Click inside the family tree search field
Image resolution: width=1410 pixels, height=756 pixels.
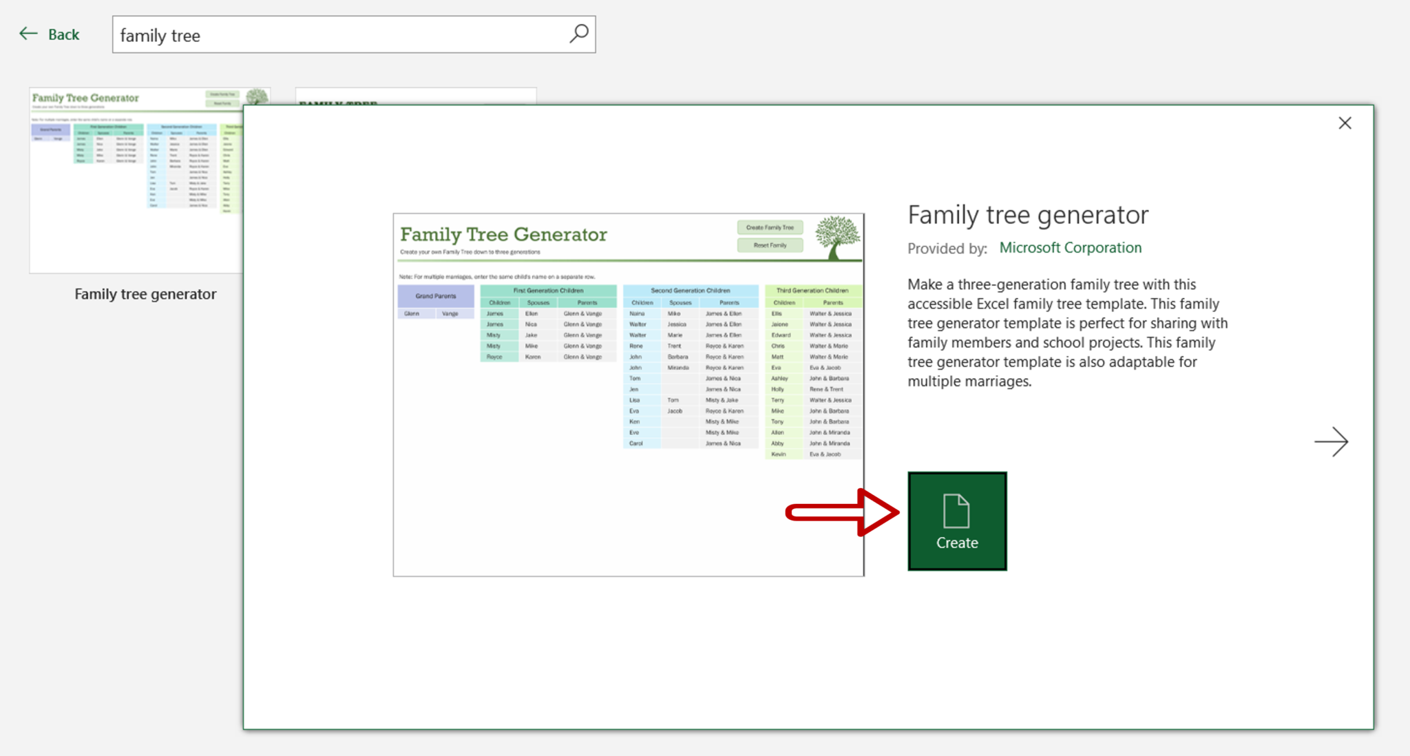[310, 34]
